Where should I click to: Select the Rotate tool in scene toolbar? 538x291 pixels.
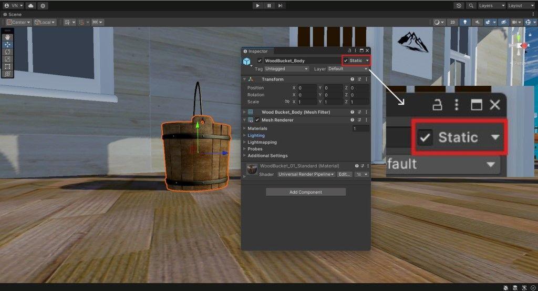7,52
